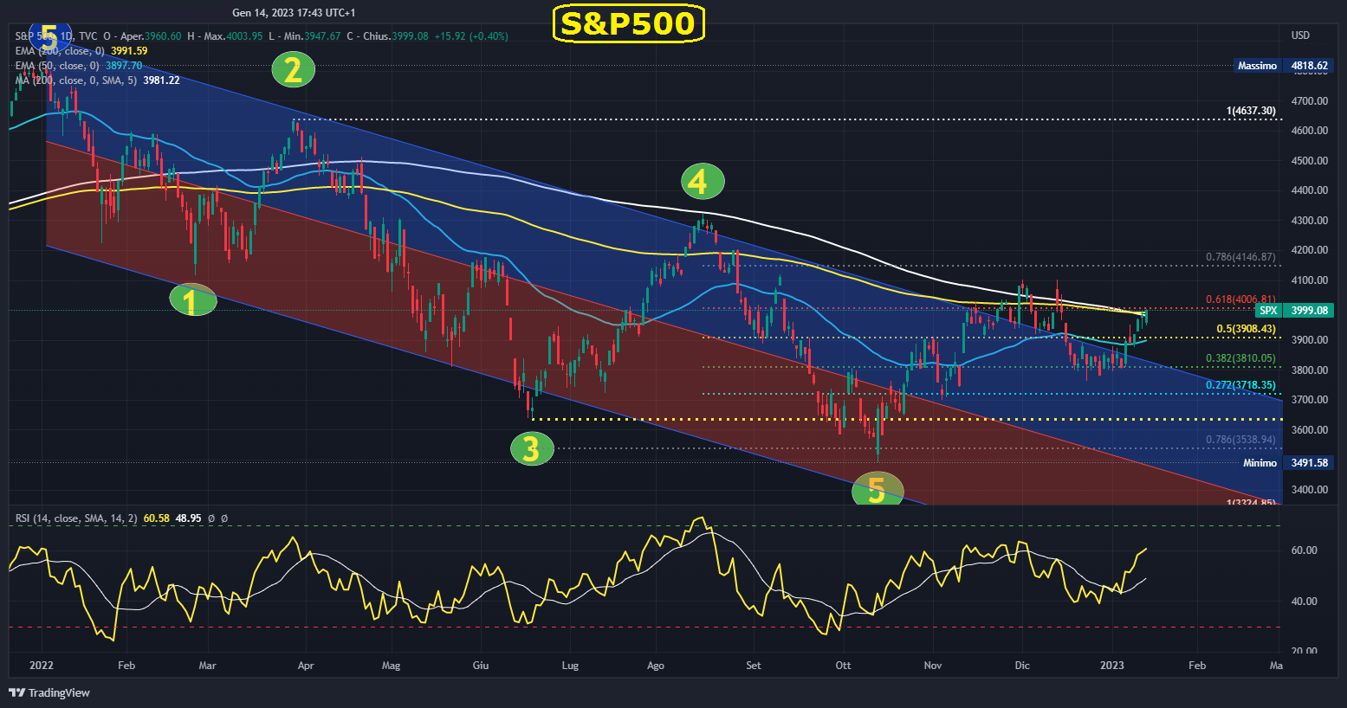This screenshot has width=1347, height=708.
Task: Select the green wave 3 marker
Action: [x=532, y=449]
